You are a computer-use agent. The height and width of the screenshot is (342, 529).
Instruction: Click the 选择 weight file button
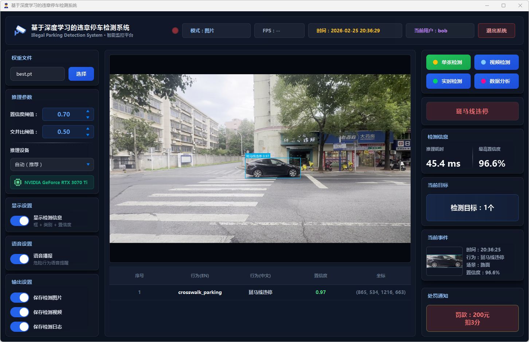[x=81, y=74]
